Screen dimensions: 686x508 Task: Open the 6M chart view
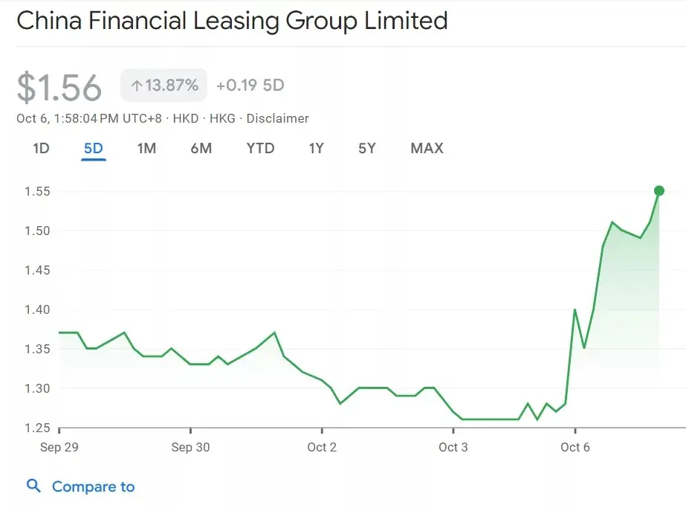coord(201,148)
